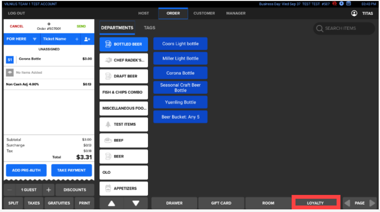Click the PAGE label
Image resolution: width=380 pixels, height=212 pixels.
point(359,203)
